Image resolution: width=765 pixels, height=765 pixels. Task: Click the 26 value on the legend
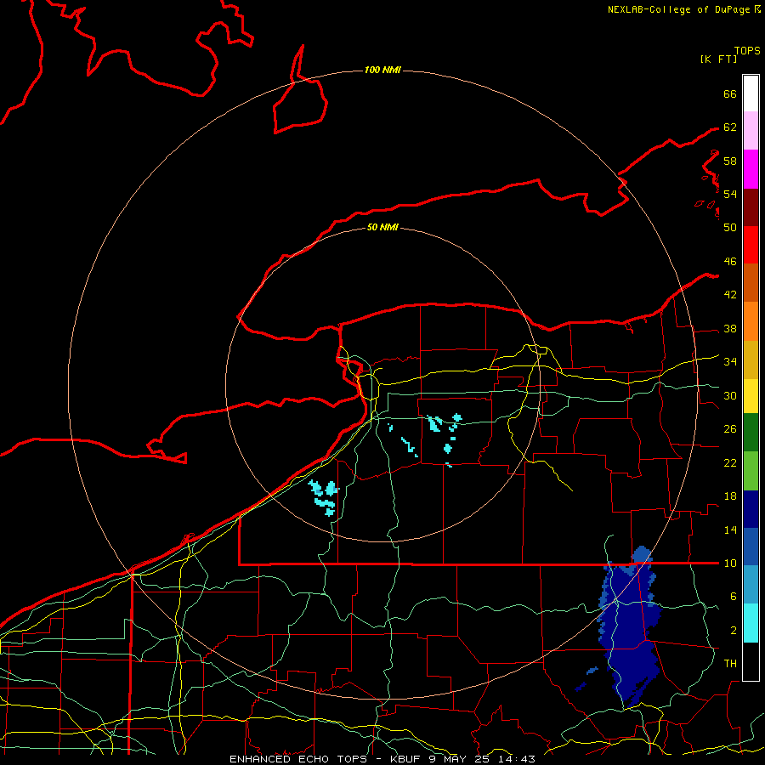point(730,429)
